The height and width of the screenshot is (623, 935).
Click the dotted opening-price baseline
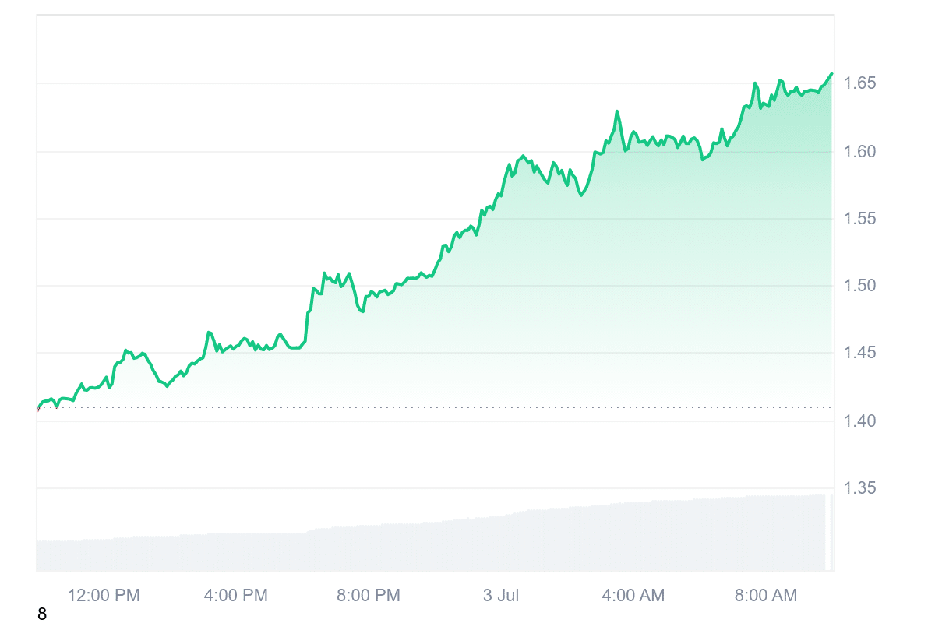point(467,407)
